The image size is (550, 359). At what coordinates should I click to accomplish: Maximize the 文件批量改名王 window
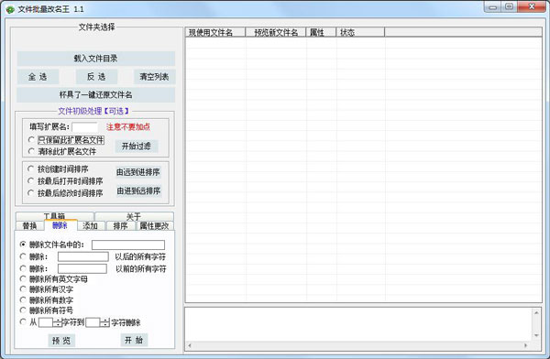tap(509, 7)
